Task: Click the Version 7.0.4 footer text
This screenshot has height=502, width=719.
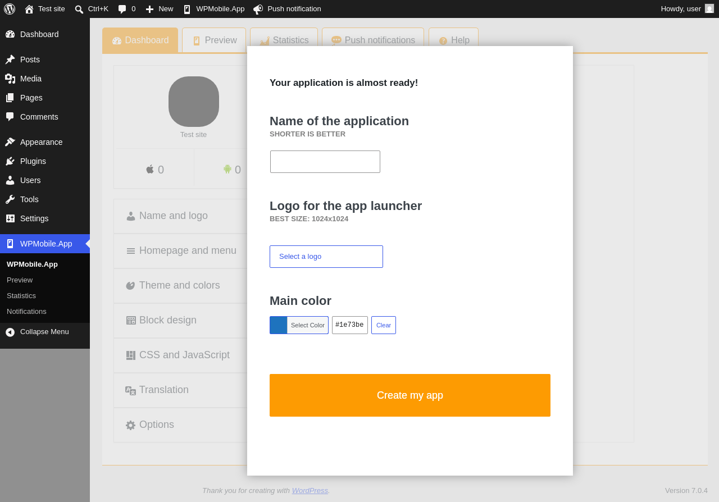Action: 686,491
